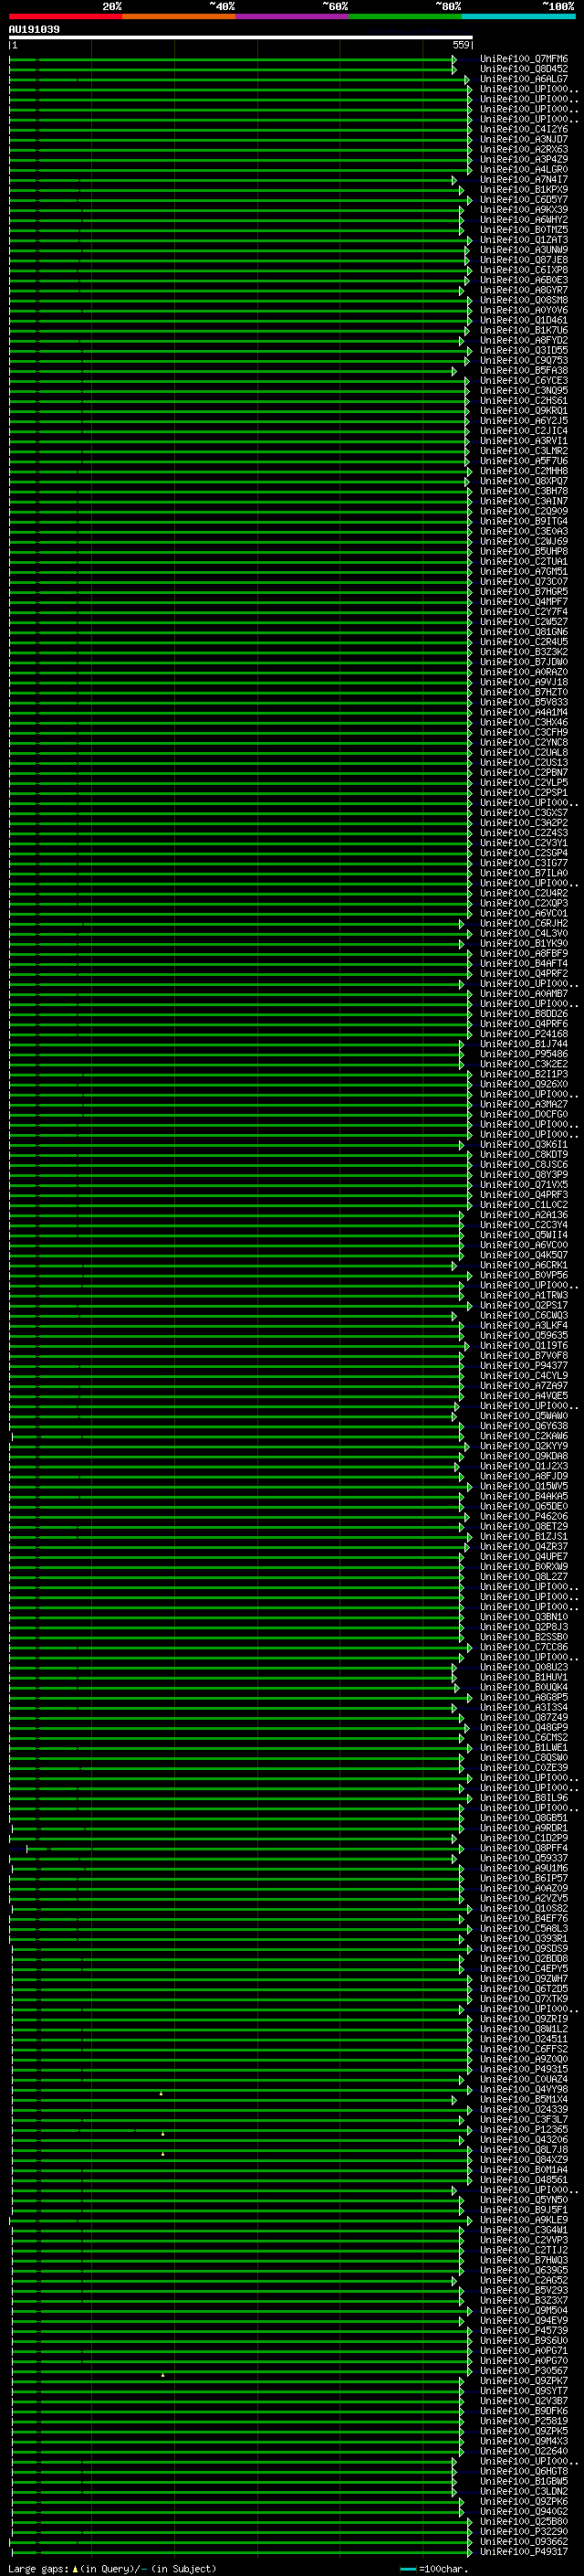
Task: Select the UniRef100_P46206 label
Action: click(x=523, y=1516)
